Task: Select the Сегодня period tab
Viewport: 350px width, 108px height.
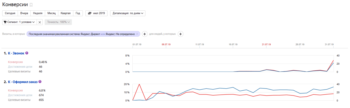Action: pos(10,13)
